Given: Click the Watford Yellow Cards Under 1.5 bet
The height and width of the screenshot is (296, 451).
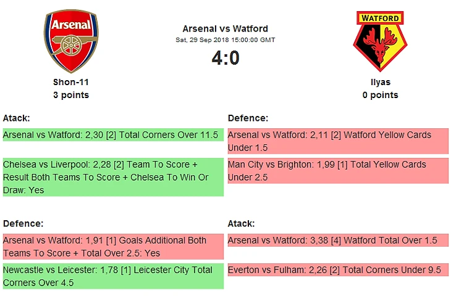Looking at the screenshot, I should [338, 141].
